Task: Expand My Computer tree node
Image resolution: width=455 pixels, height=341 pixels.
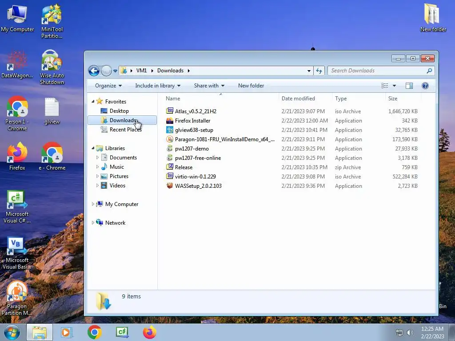Action: pyautogui.click(x=93, y=204)
